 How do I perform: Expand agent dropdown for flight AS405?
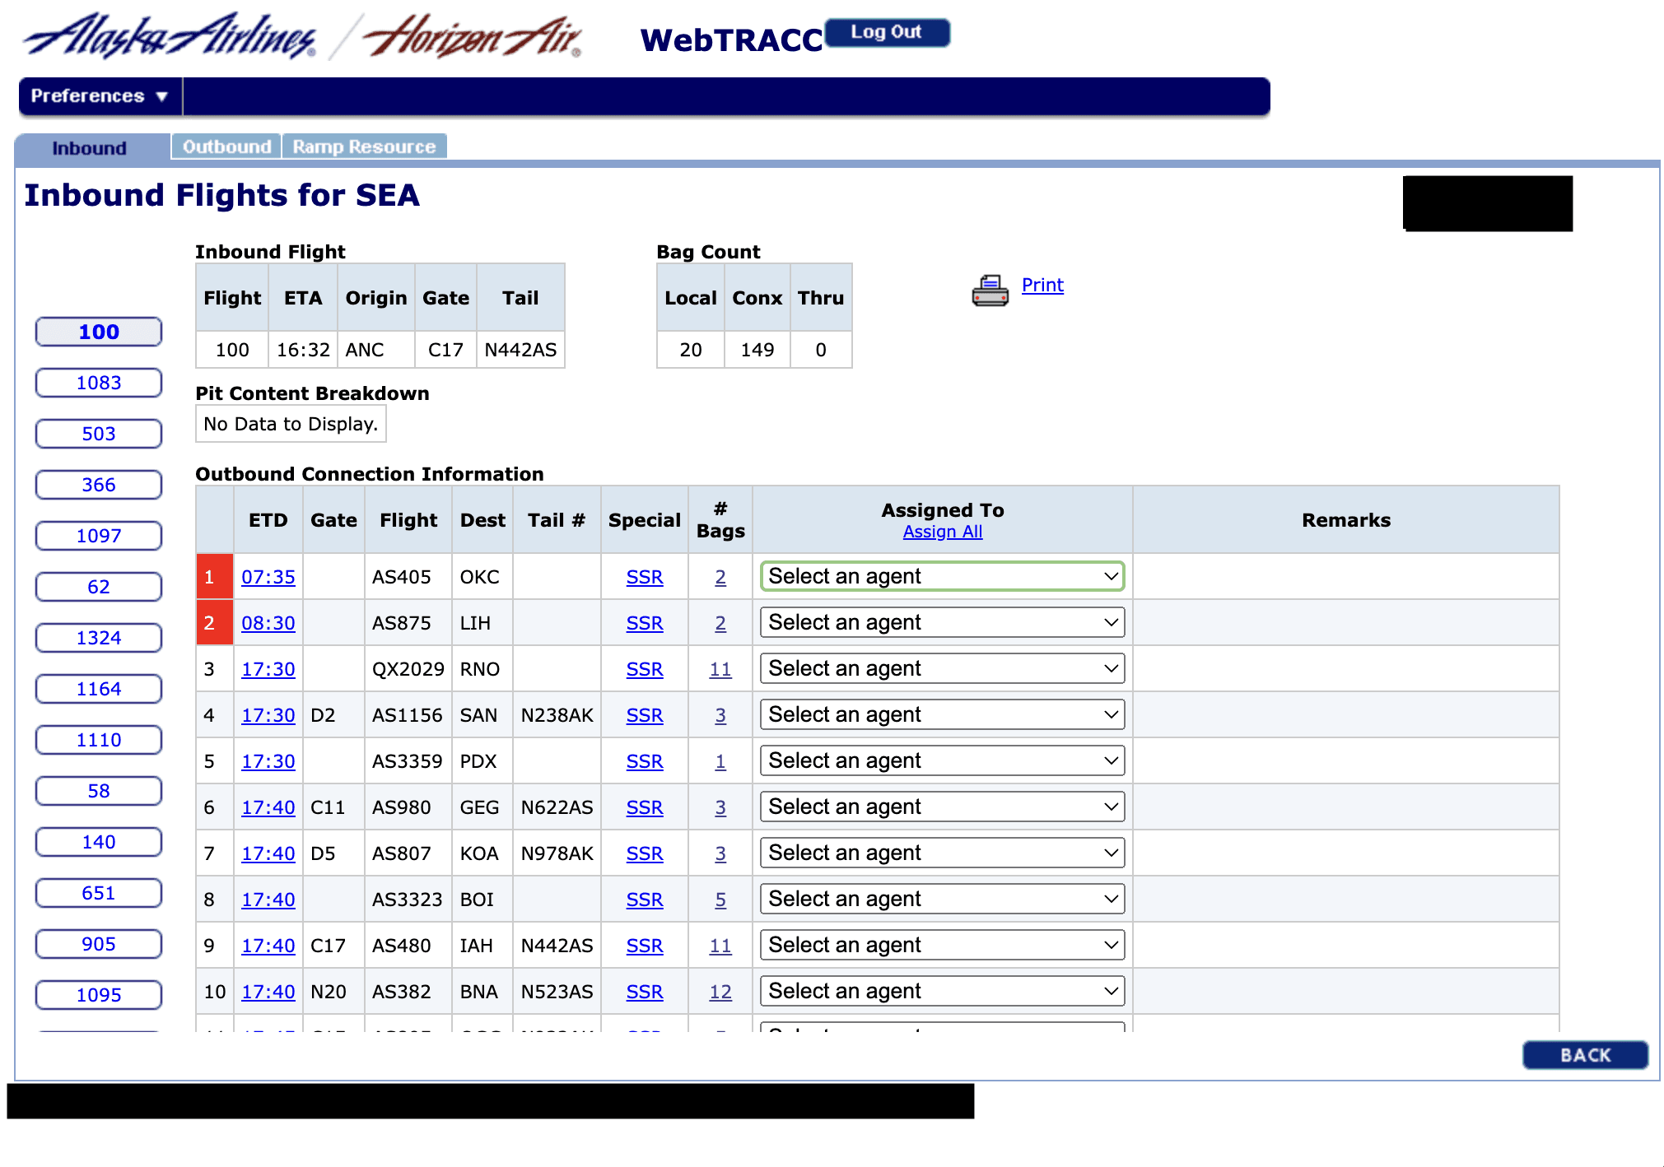[x=941, y=577]
